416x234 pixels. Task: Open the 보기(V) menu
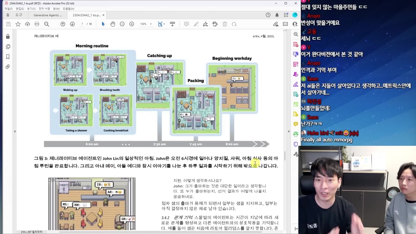(31, 9)
